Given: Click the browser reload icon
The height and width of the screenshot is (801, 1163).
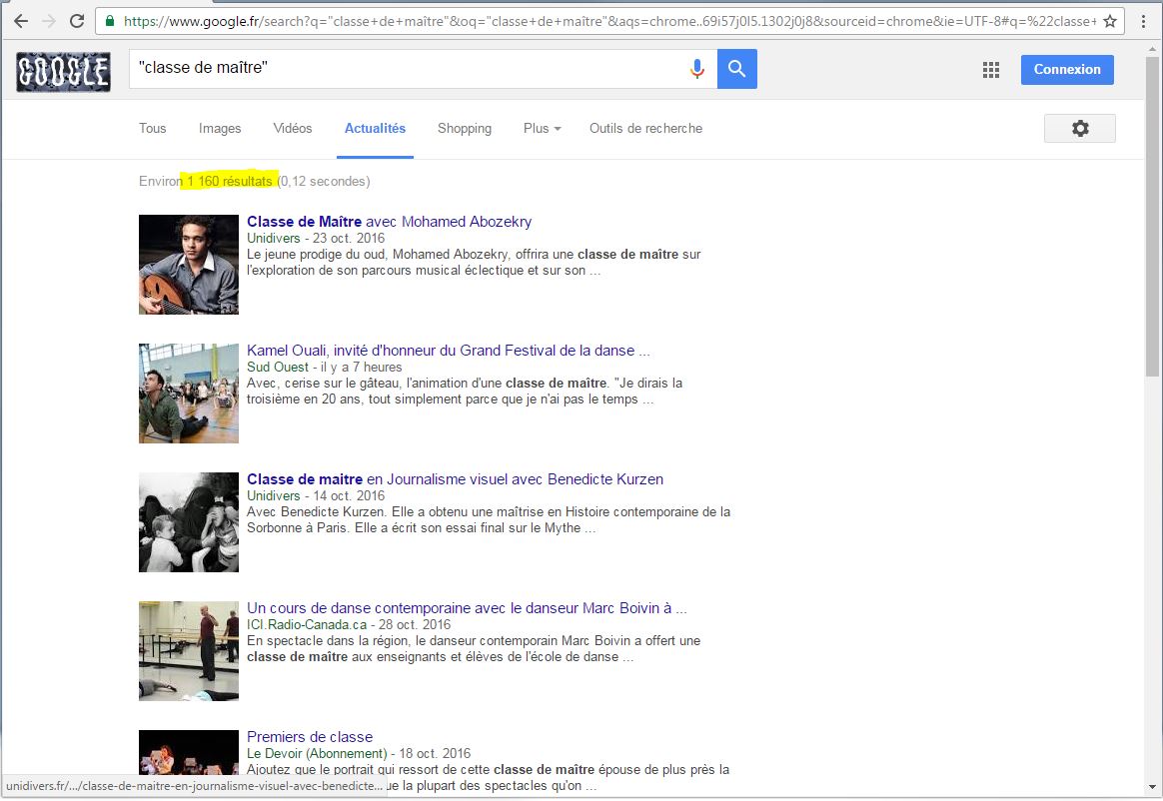Looking at the screenshot, I should pos(77,21).
